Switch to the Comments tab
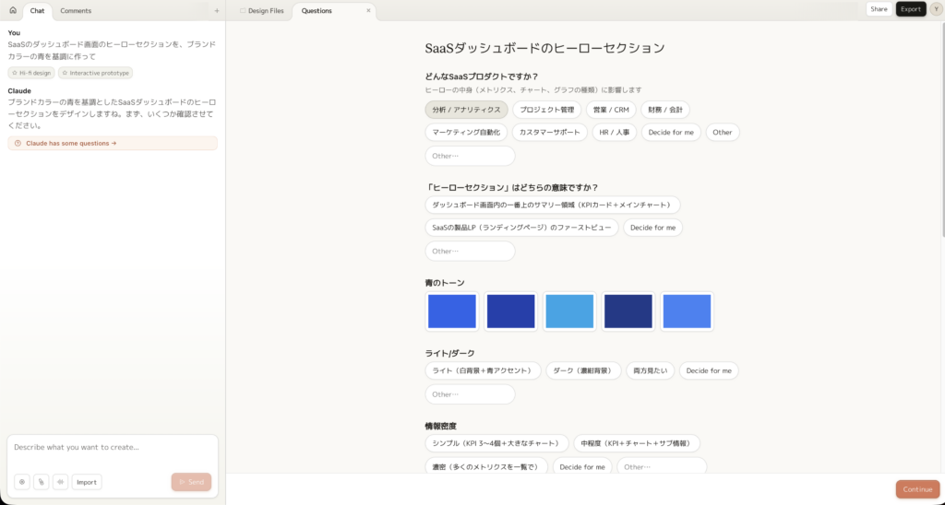Image resolution: width=945 pixels, height=505 pixels. 76,11
